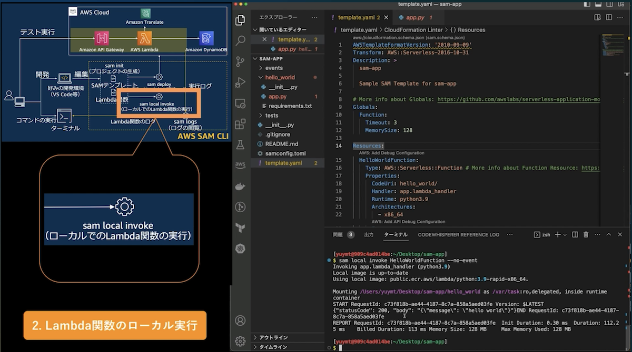632x352 pixels.
Task: Open the Run and Debug view
Action: point(241,82)
